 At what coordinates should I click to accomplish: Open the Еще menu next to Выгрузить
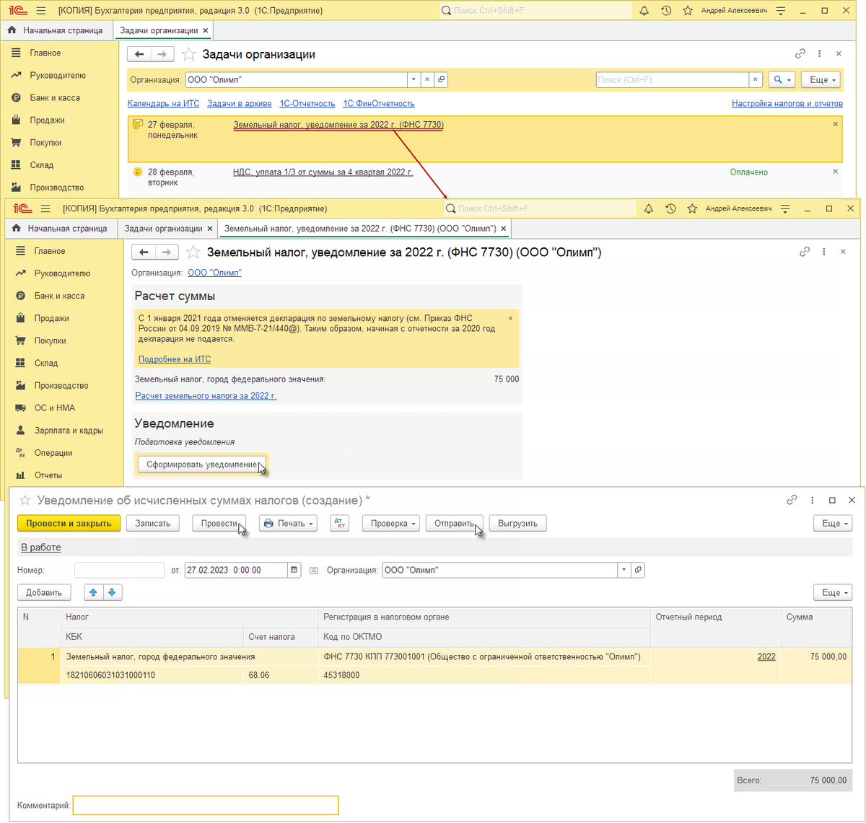pos(833,523)
